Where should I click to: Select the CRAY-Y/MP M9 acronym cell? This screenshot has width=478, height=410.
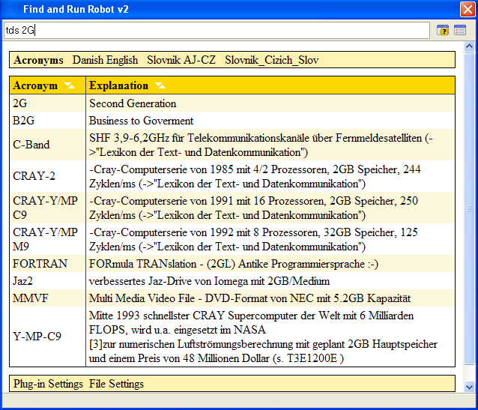tap(47, 239)
